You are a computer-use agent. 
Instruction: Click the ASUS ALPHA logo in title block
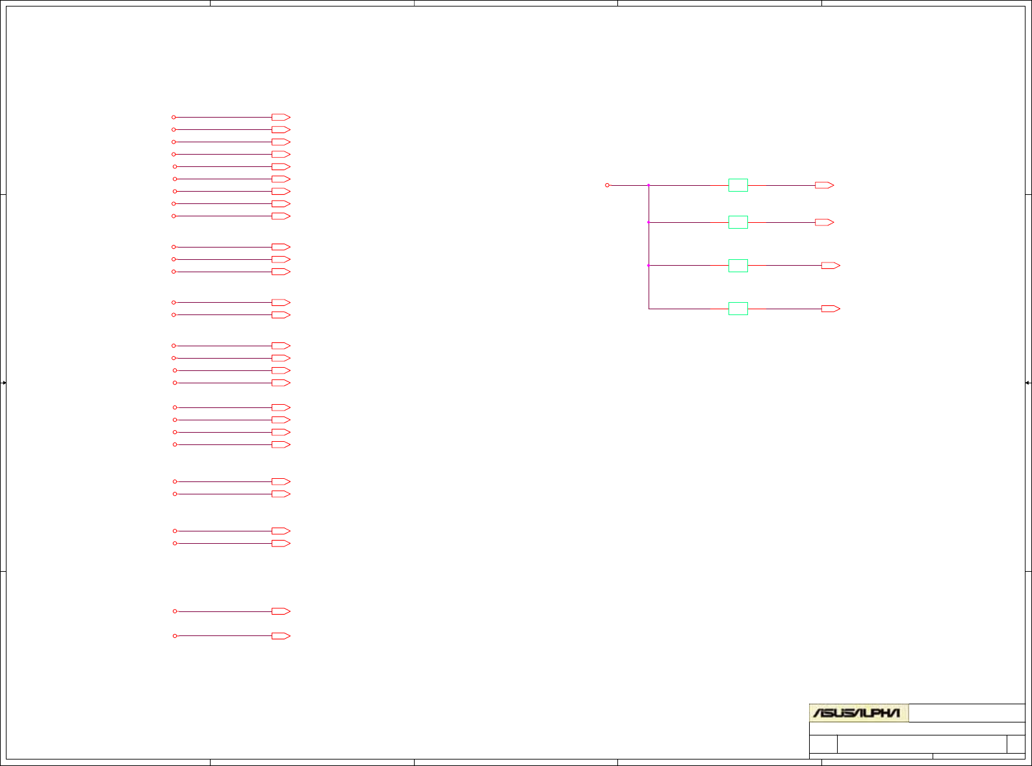tap(858, 713)
